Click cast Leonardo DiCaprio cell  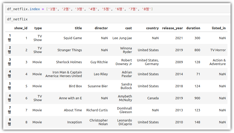click(125, 122)
